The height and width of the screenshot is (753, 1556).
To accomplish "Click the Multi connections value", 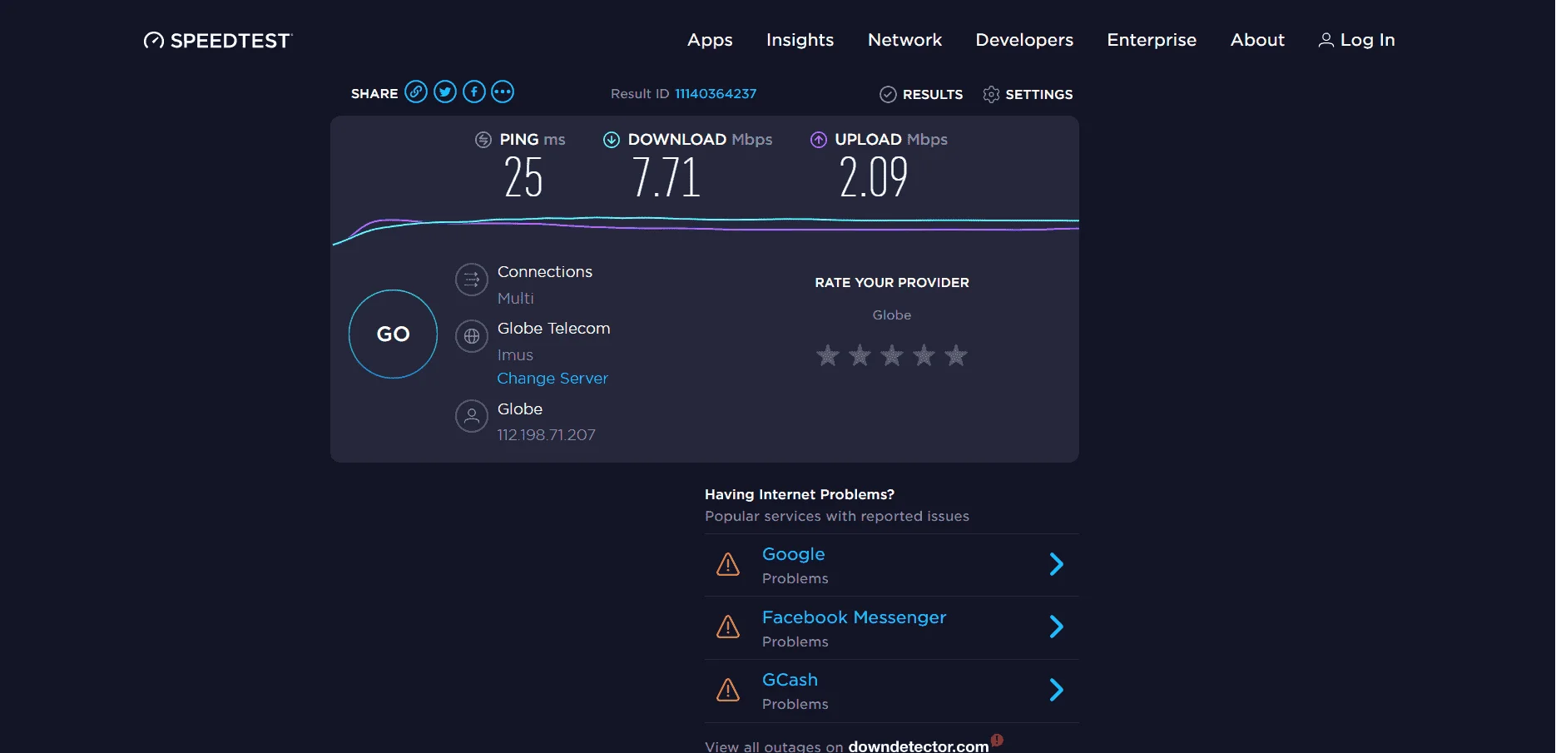I will (x=516, y=299).
